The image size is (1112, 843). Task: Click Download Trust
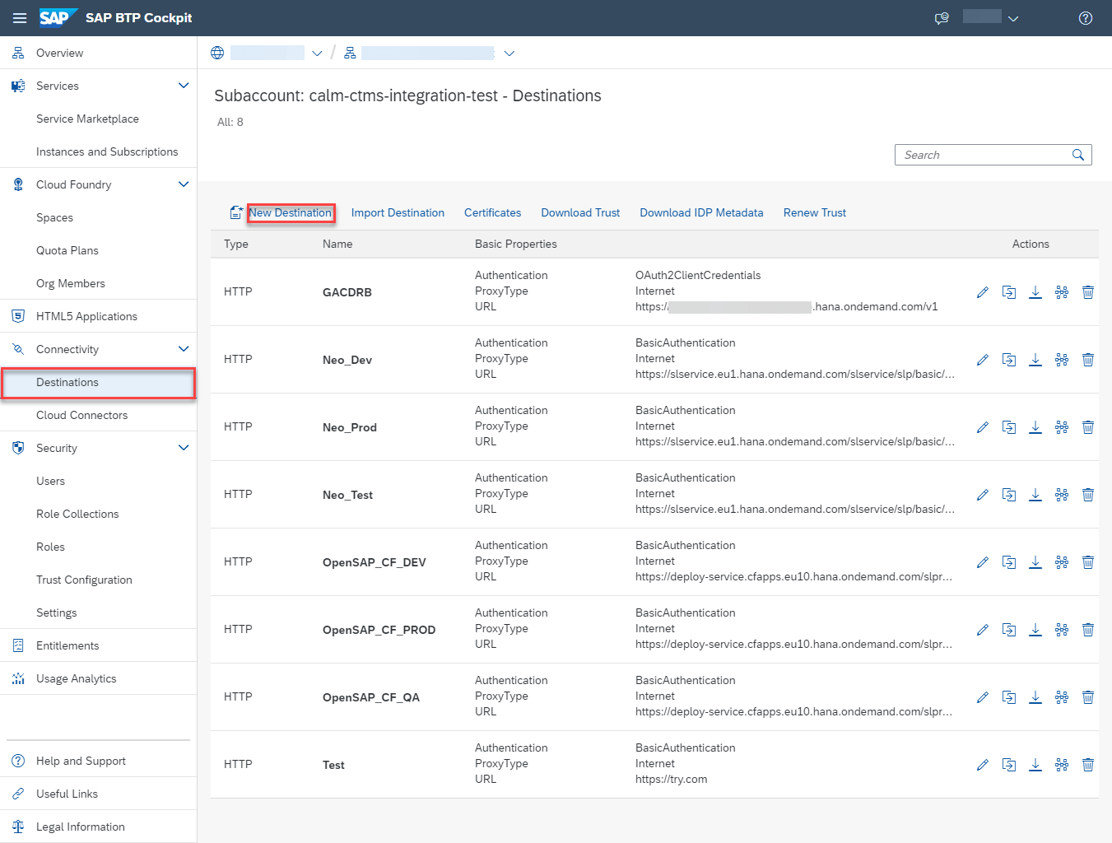580,212
